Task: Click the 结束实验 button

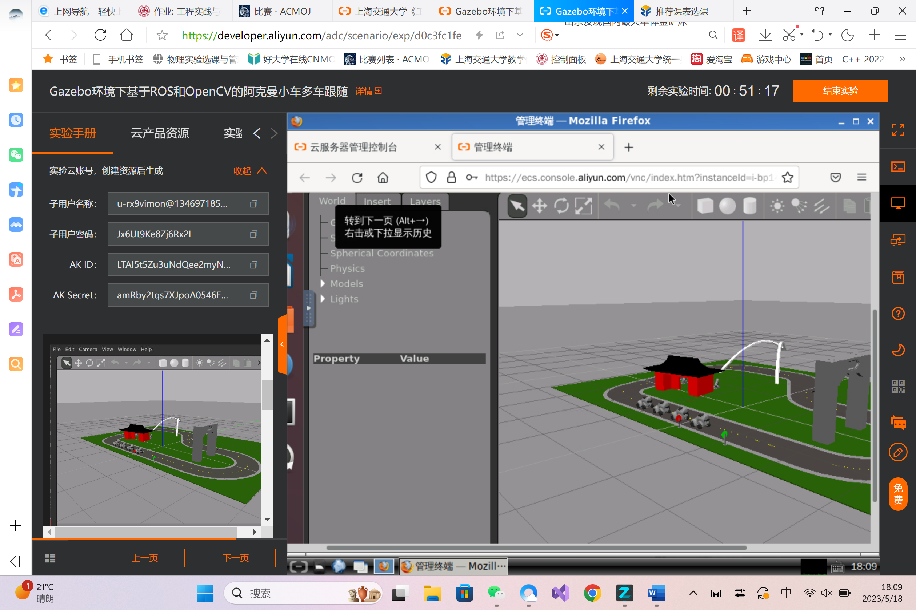Action: pyautogui.click(x=840, y=90)
